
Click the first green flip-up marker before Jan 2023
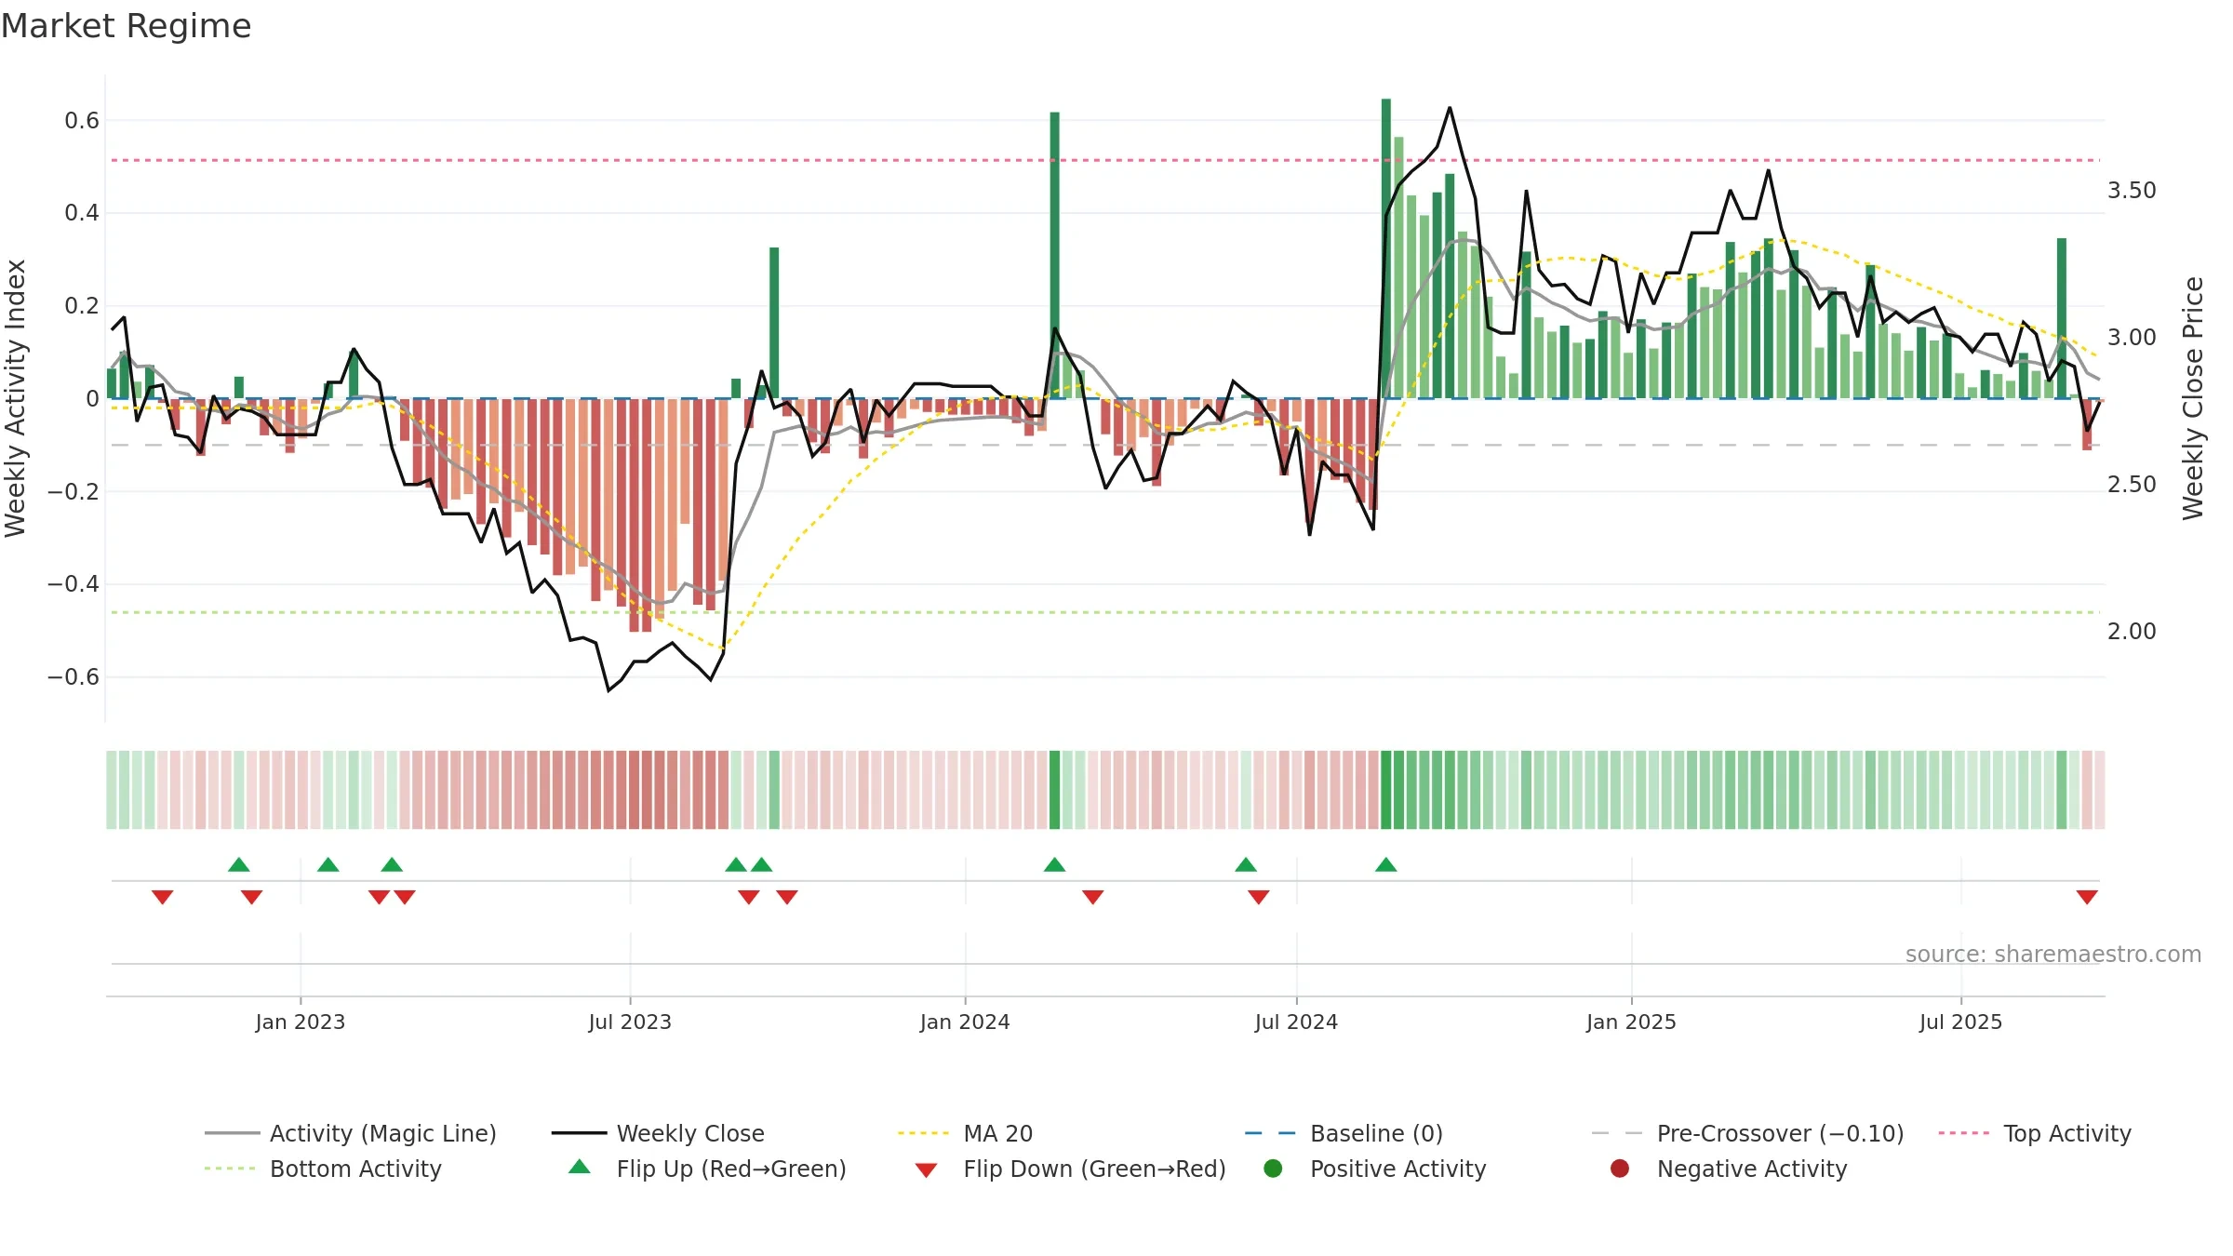click(239, 864)
